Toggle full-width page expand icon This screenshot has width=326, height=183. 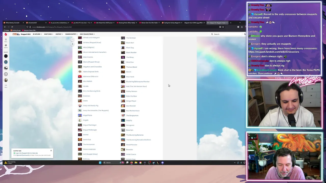(x=72, y=39)
